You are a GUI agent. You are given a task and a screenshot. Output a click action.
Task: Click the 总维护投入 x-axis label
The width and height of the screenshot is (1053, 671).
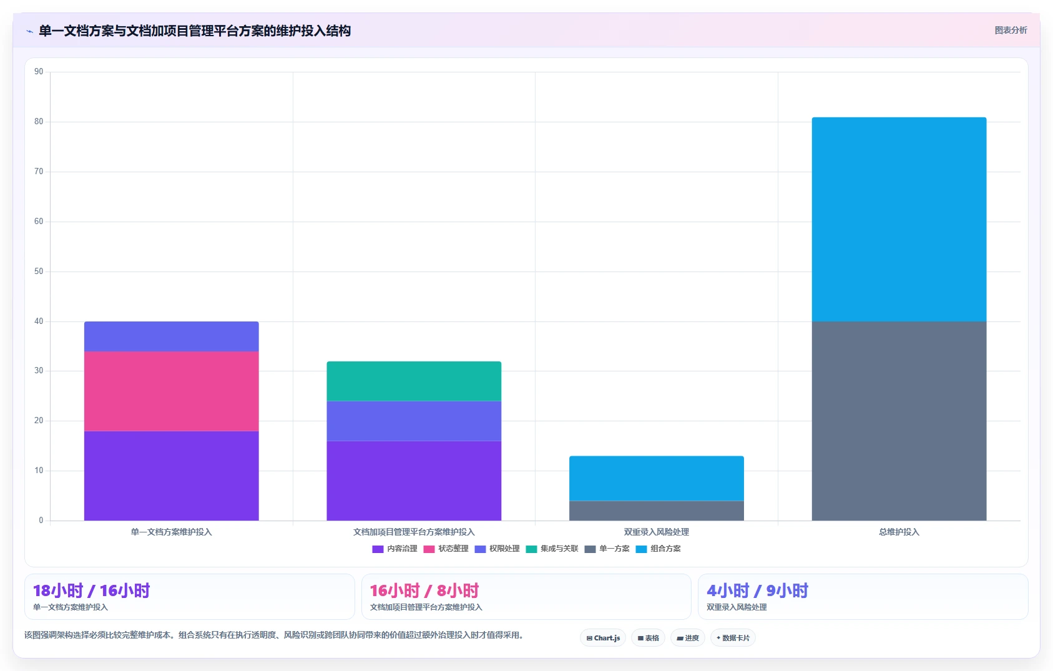click(899, 532)
